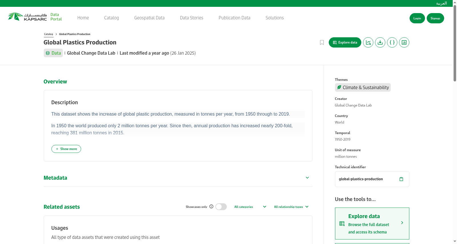Open the analyze chart icon next to Explore data

(x=368, y=42)
